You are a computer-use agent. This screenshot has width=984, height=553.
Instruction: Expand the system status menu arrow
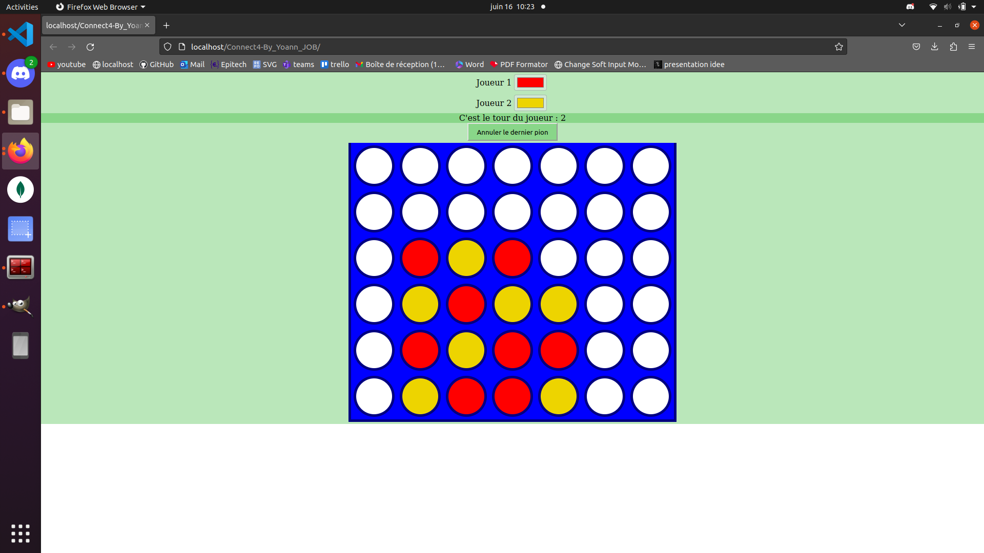[x=974, y=7]
